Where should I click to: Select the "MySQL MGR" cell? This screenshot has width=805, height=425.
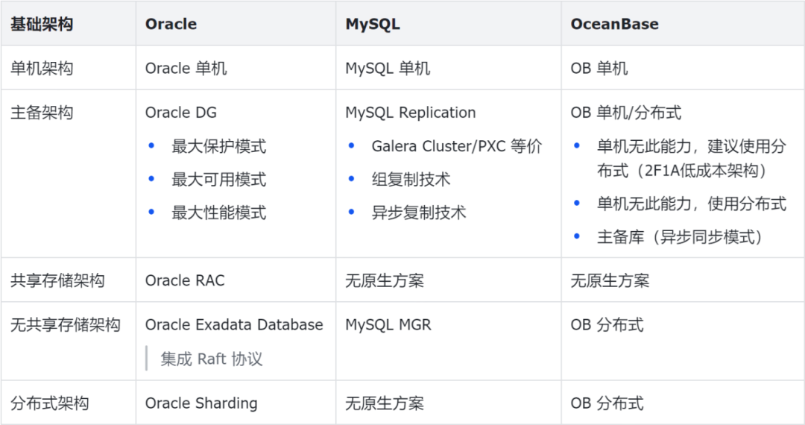pos(388,325)
